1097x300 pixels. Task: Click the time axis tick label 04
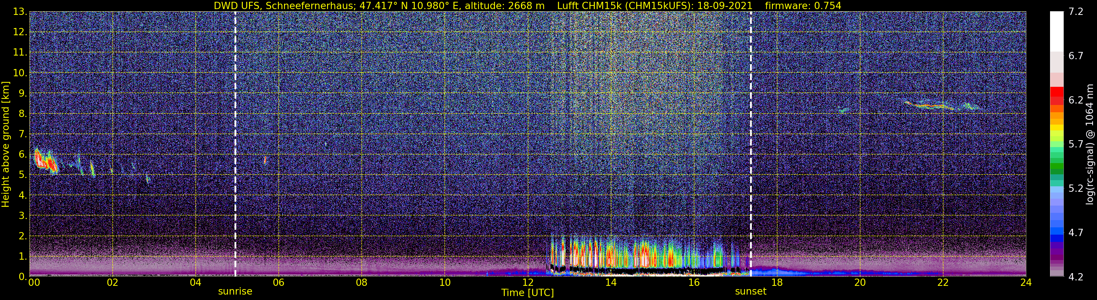pos(196,283)
